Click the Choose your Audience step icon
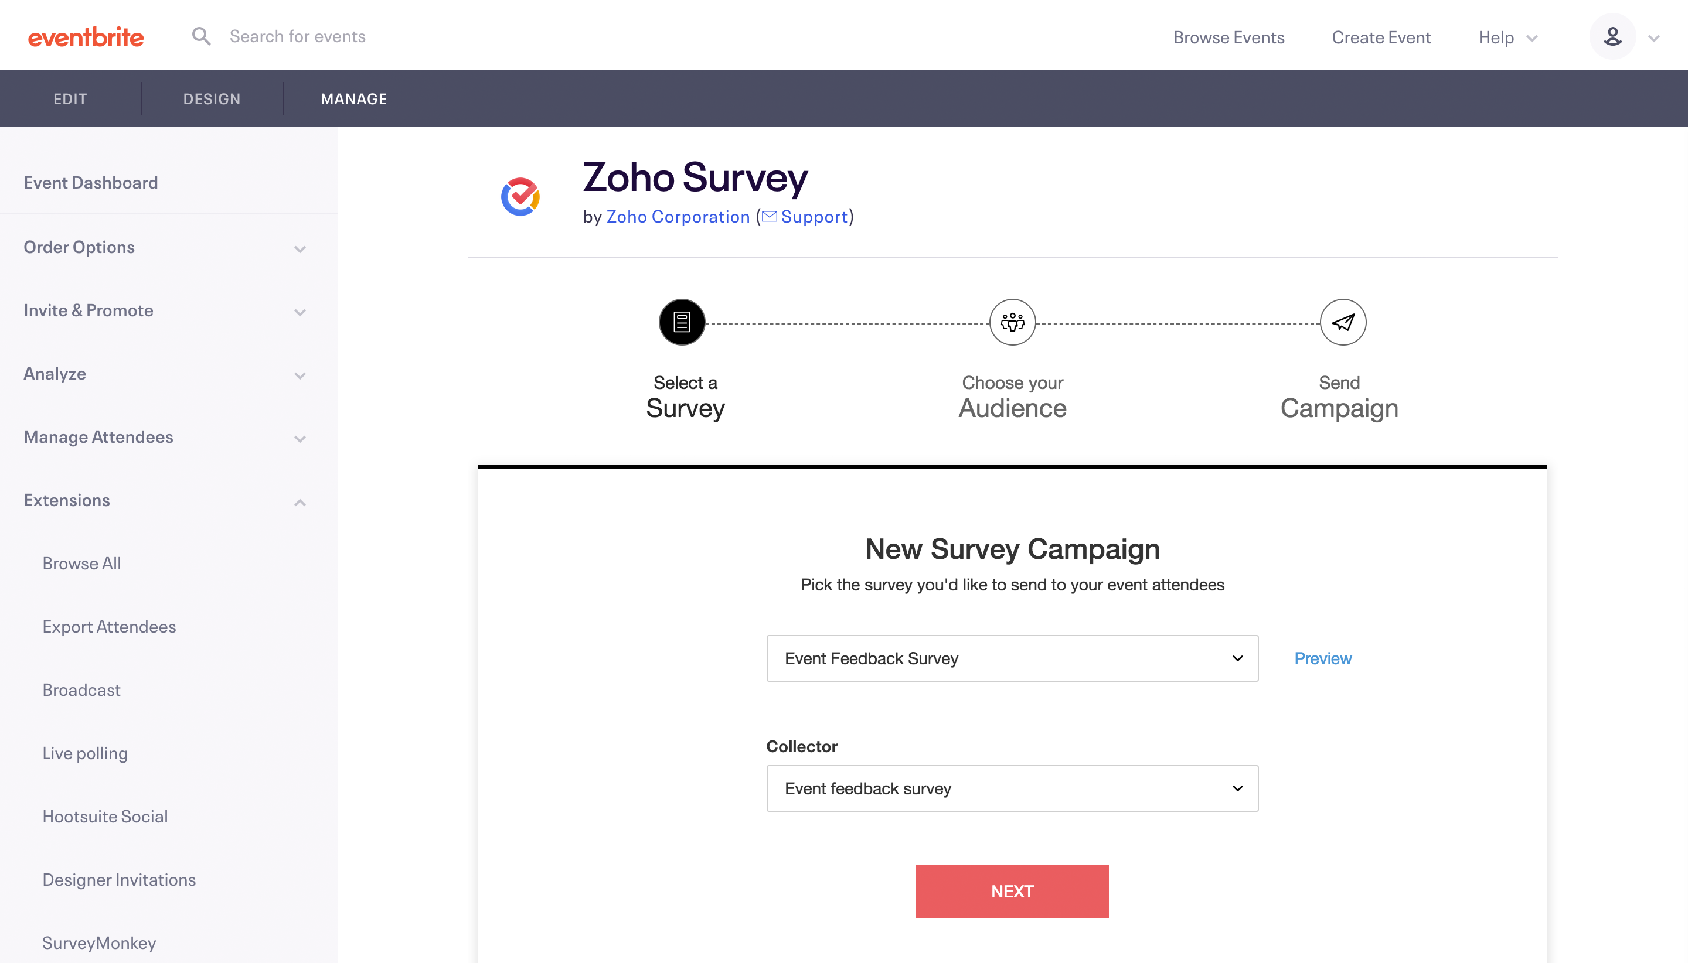This screenshot has height=963, width=1688. 1012,322
